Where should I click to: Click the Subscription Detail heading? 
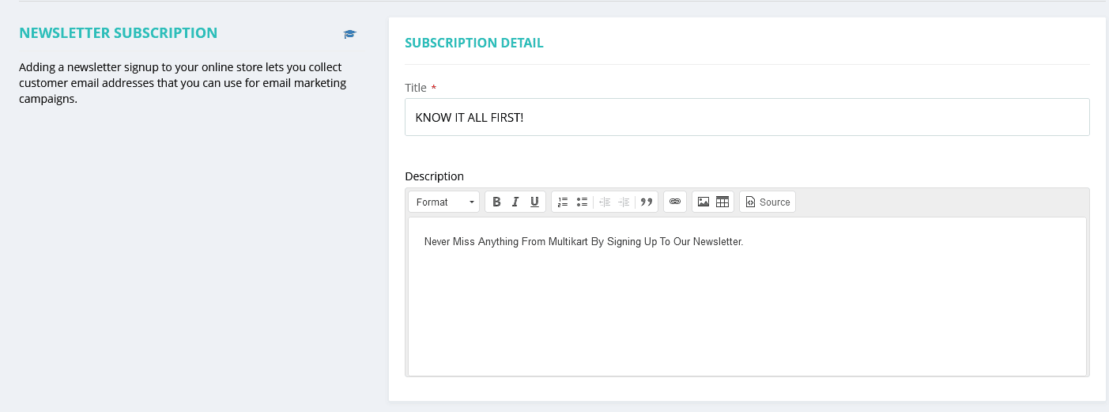(x=473, y=43)
